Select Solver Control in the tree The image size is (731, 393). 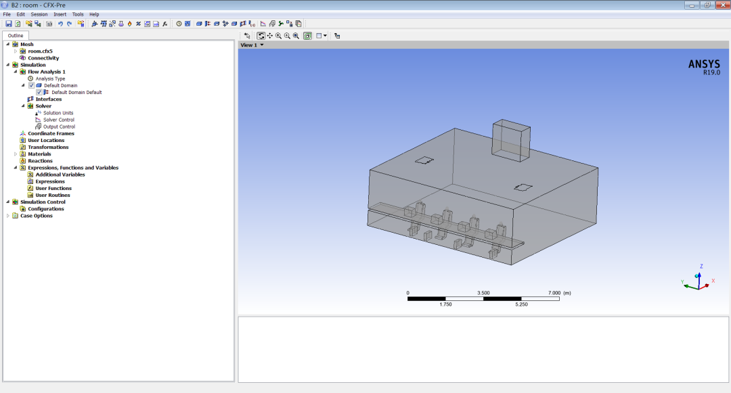pos(59,120)
